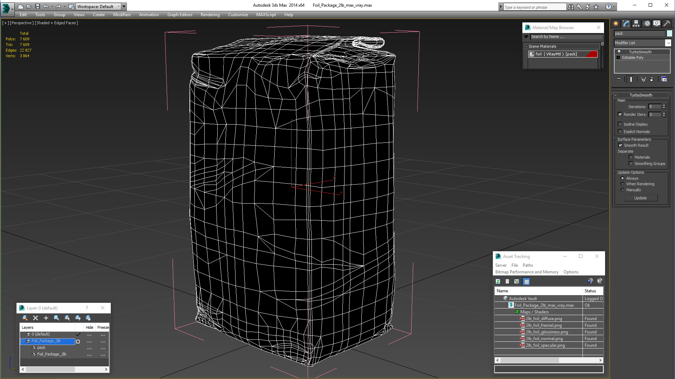Click Pin Stack icon below modifier stack
Image resolution: width=675 pixels, height=379 pixels.
click(619, 79)
